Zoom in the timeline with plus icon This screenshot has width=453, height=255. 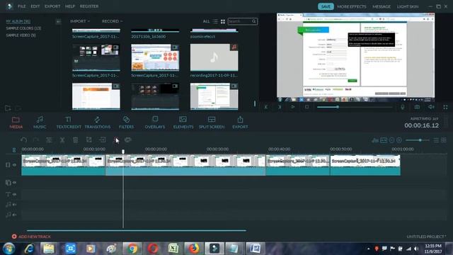click(x=399, y=140)
